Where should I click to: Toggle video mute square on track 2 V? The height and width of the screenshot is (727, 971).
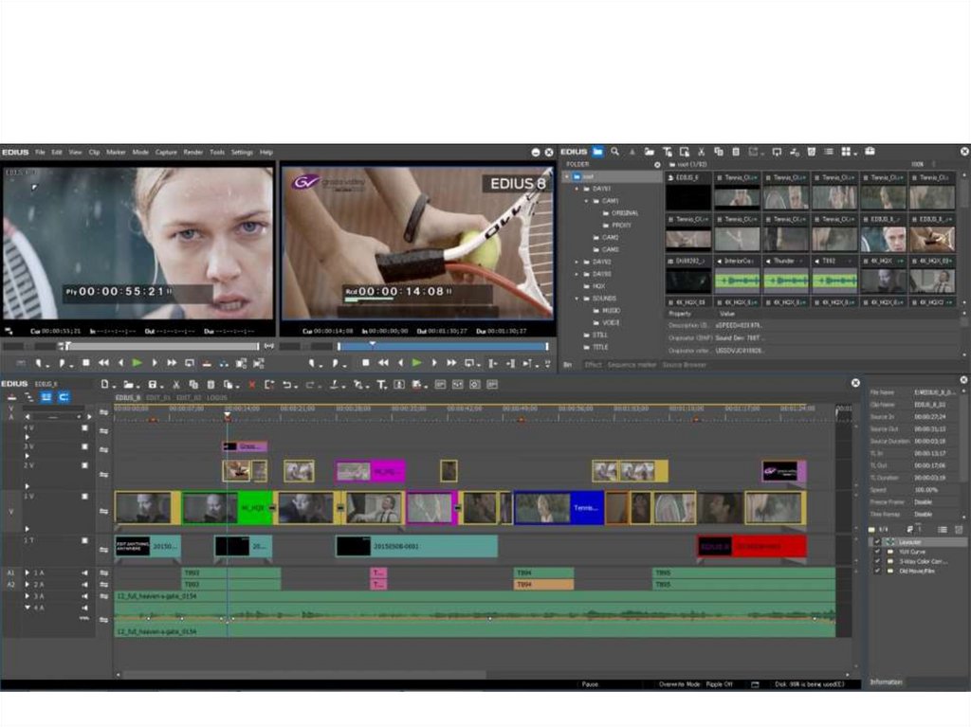[84, 465]
